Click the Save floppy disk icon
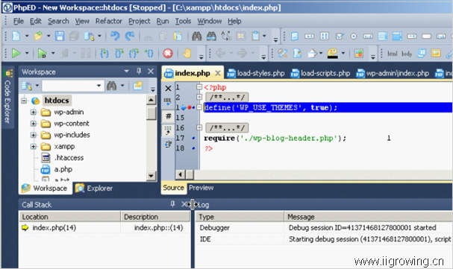This screenshot has width=453, height=269. point(60,36)
